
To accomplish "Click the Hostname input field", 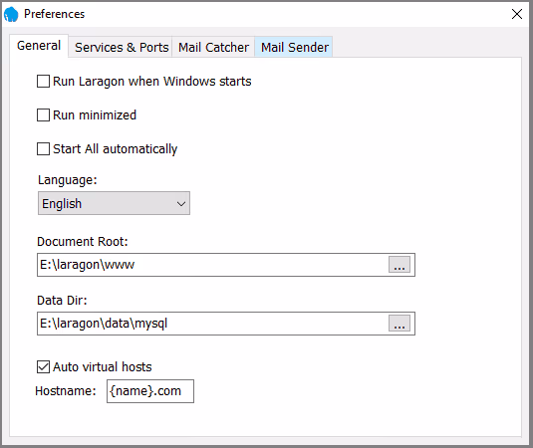I will pos(150,391).
